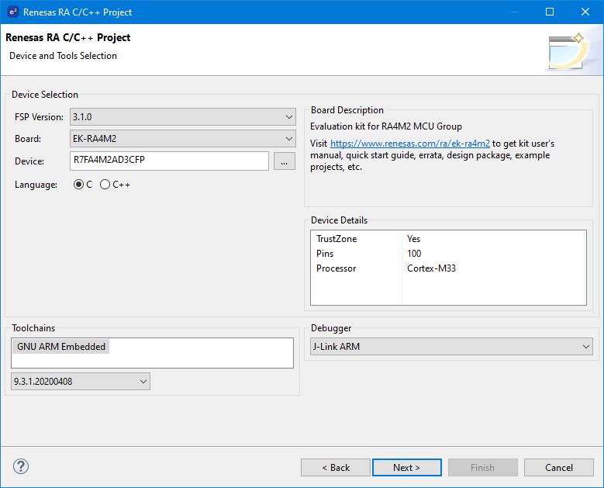This screenshot has width=604, height=488.
Task: Select the C language radio button
Action: [79, 185]
